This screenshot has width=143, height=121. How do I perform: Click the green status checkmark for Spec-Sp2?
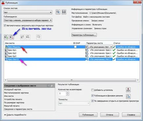tap(114, 53)
